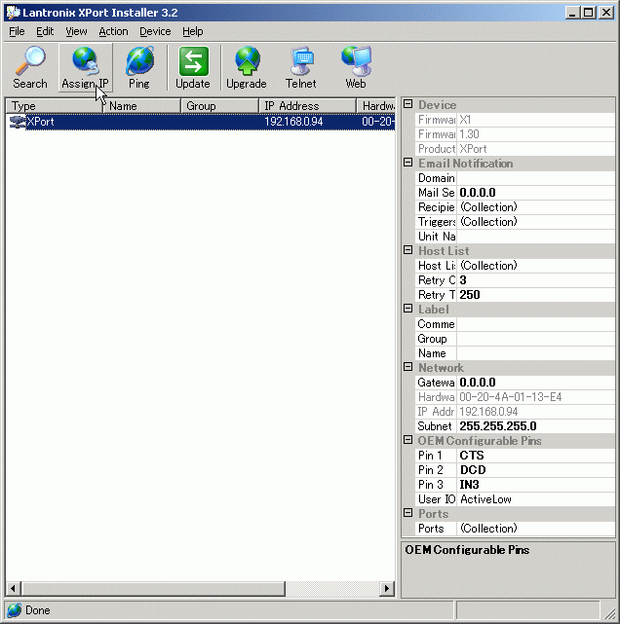Click the OEM Configurable Pins description text
The image size is (620, 624).
pos(467,550)
